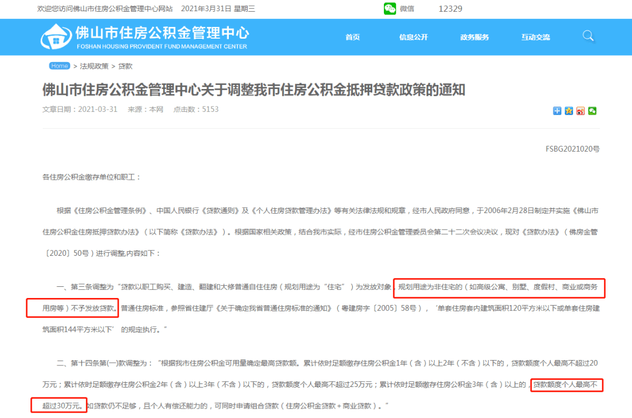Click 来源：本网 text
632x418 pixels.
146,109
